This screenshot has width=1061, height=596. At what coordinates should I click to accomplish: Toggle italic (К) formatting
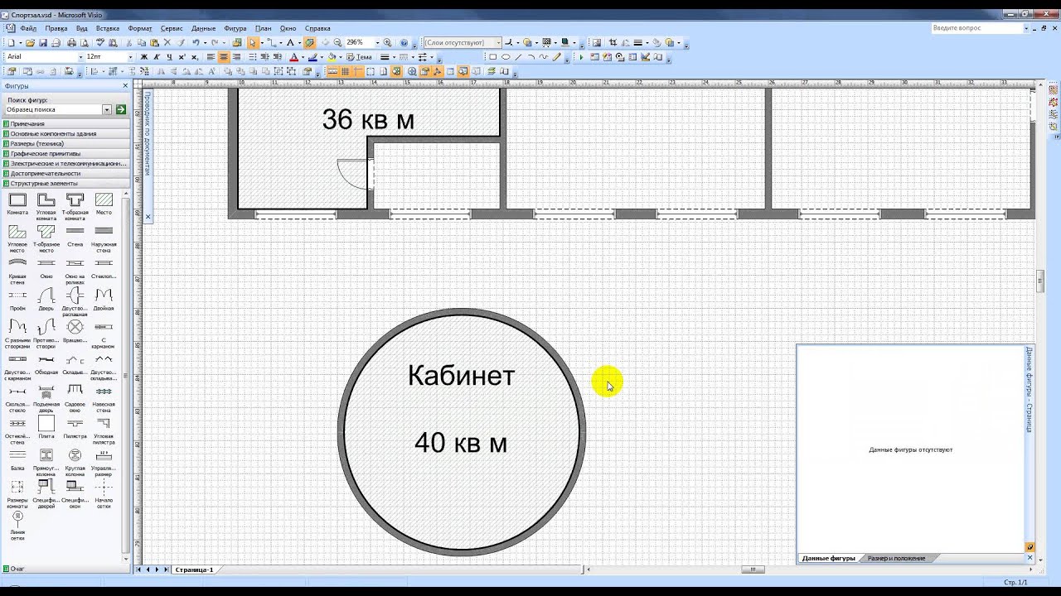[x=157, y=57]
